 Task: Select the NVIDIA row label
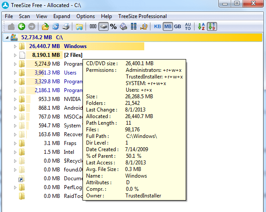(72, 99)
